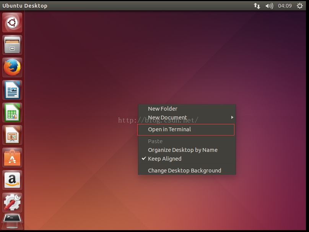Open the Terminal icon in the dock
The image size is (309, 232).
tap(12, 221)
